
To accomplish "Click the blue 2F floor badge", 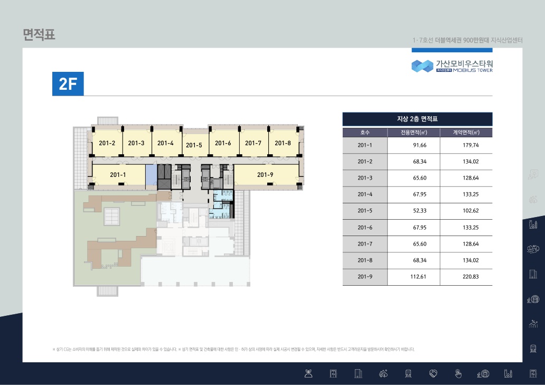I will 68,84.
